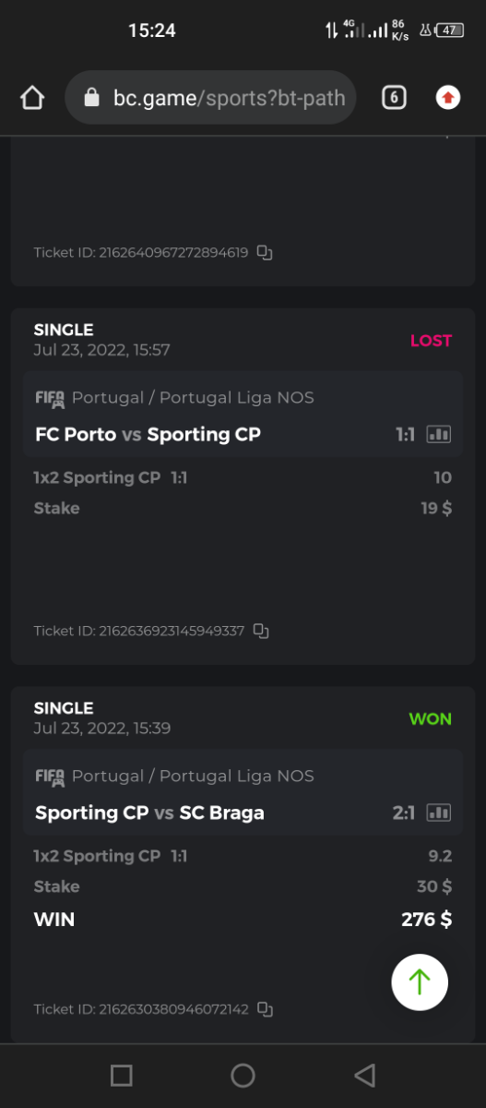Open Sporting CP vs SC Braga match

[x=149, y=813]
